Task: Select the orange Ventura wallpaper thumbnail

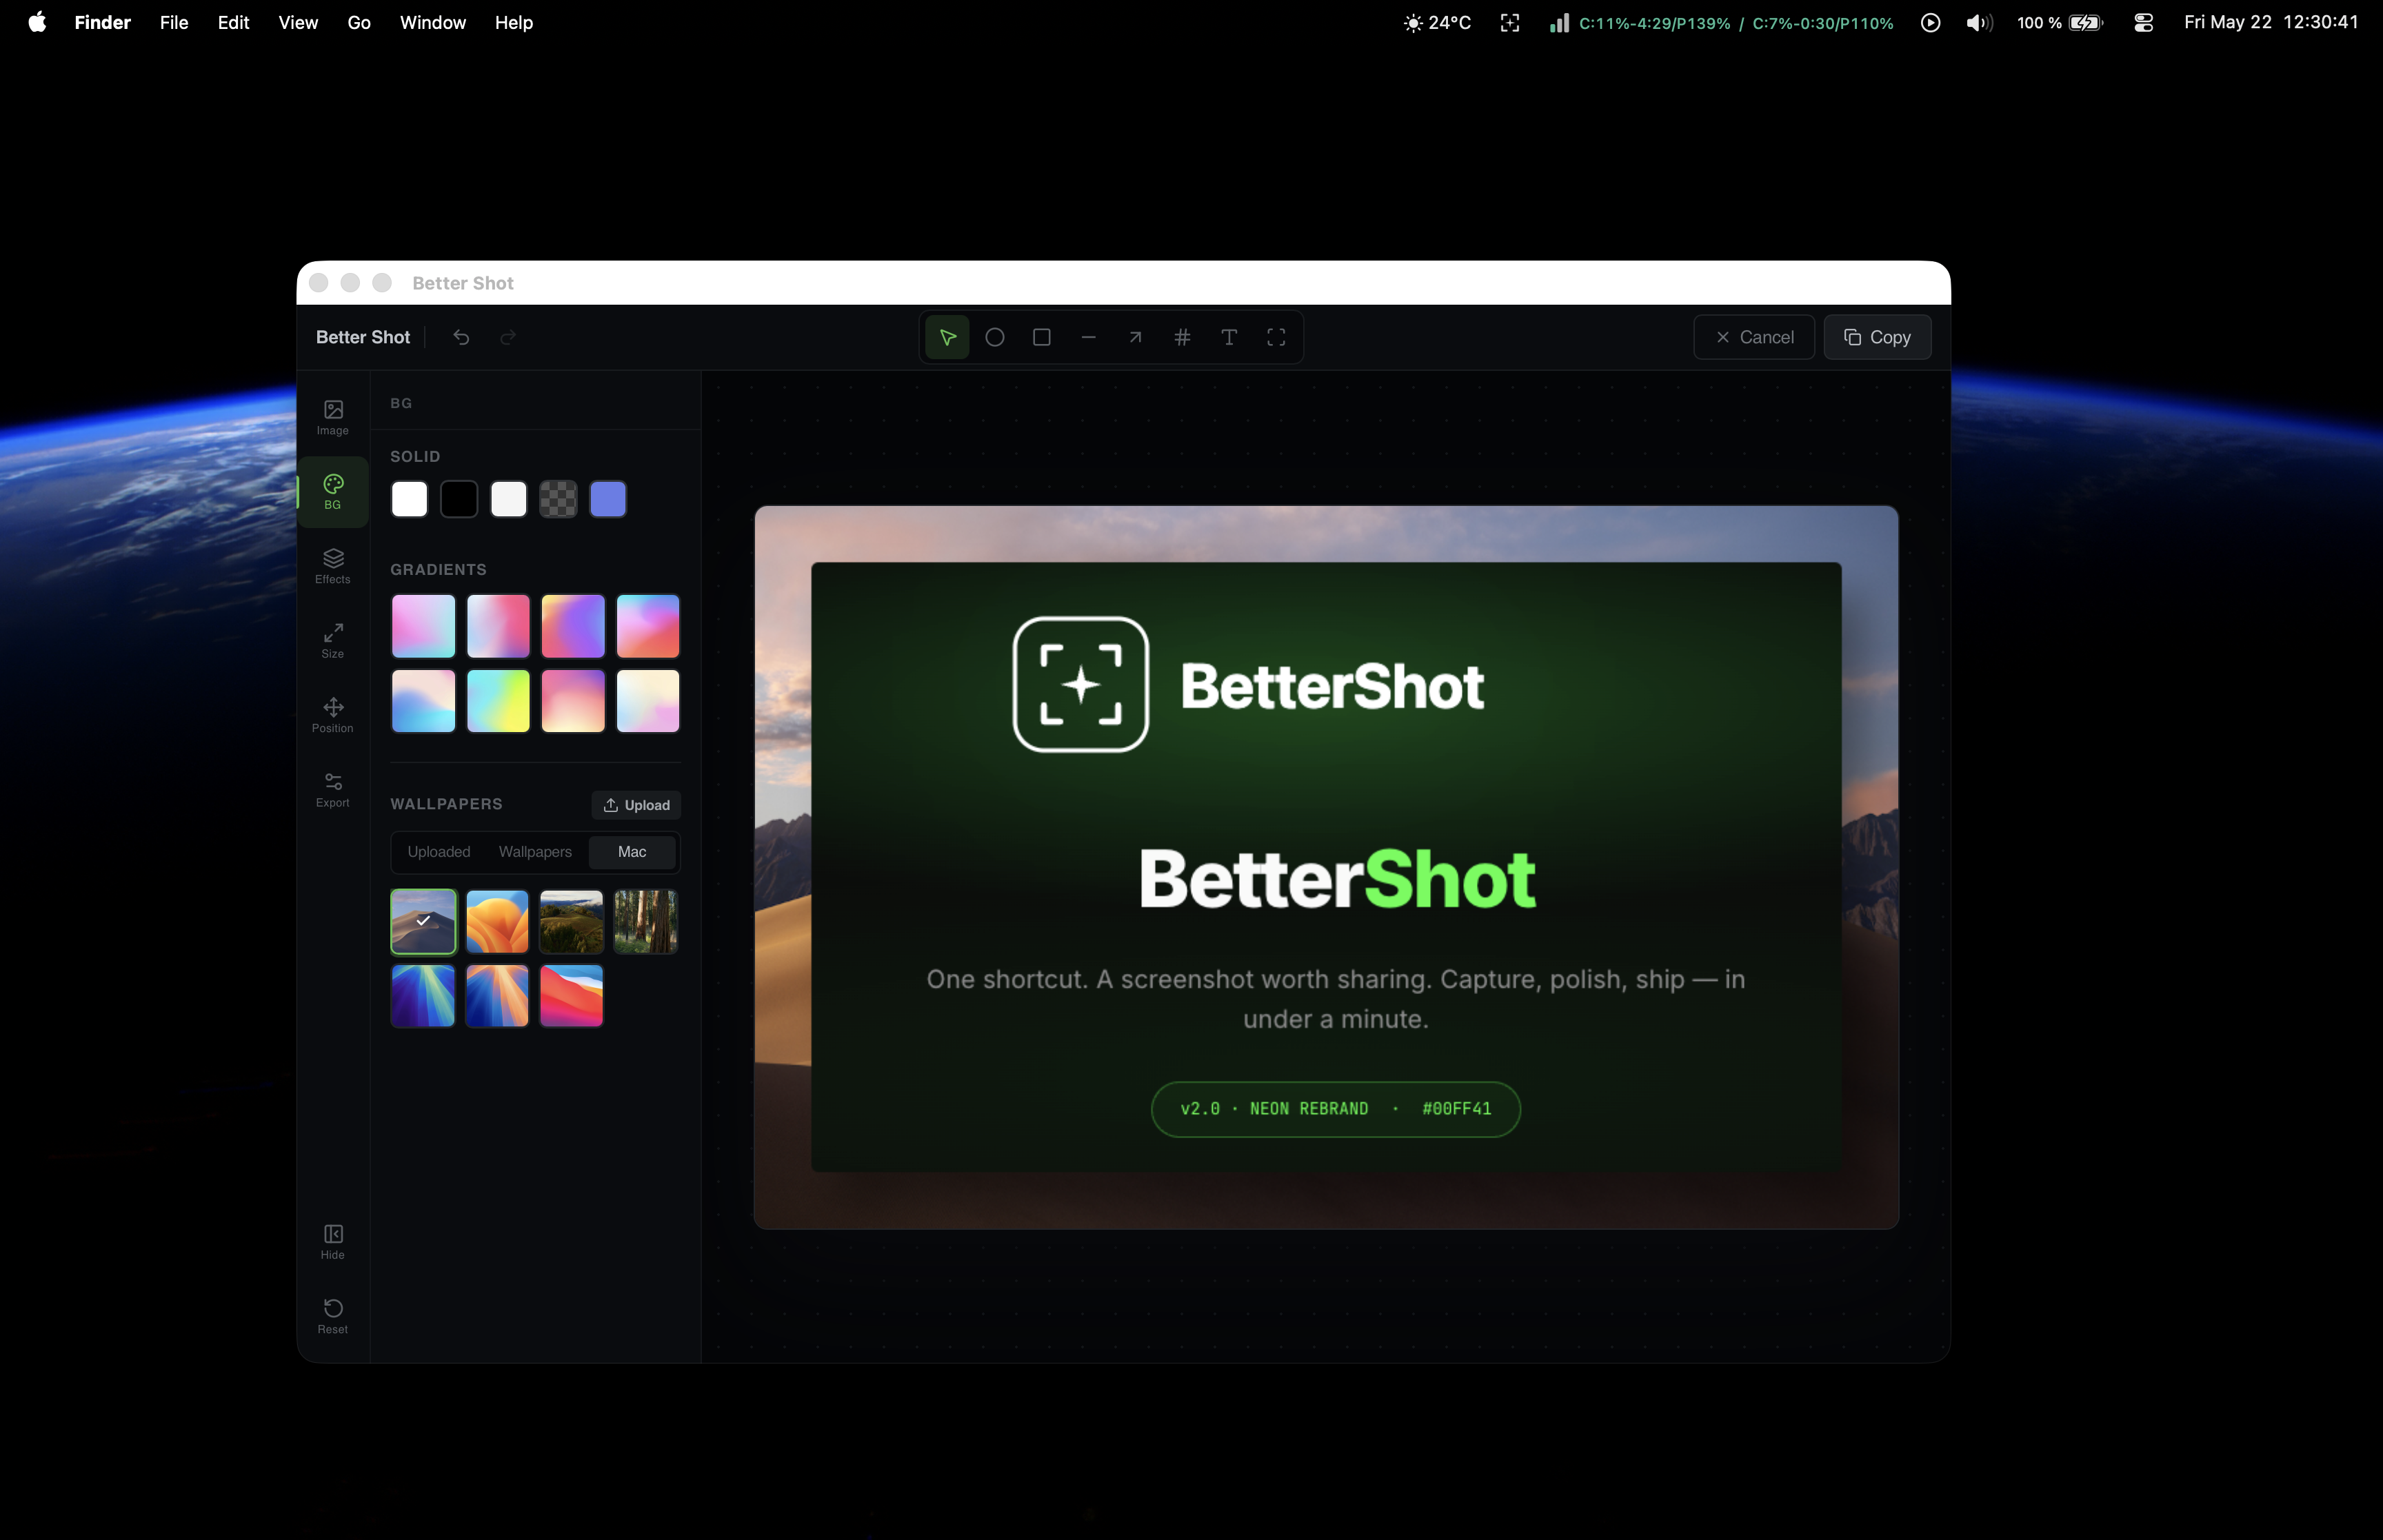Action: point(497,921)
